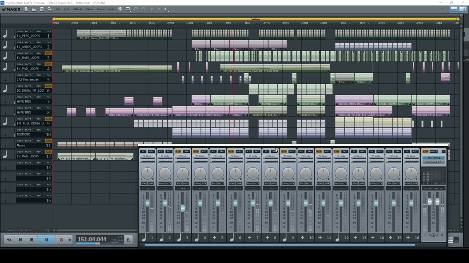Open FX dropdown of track DC_DRUM_KIT_LOO

click(x=48, y=86)
